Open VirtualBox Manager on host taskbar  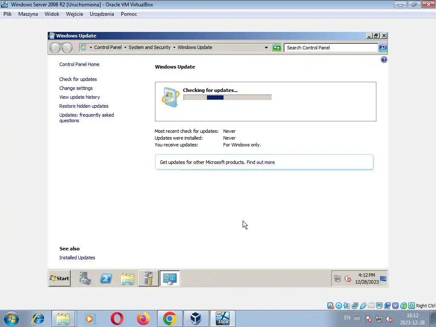[196, 318]
